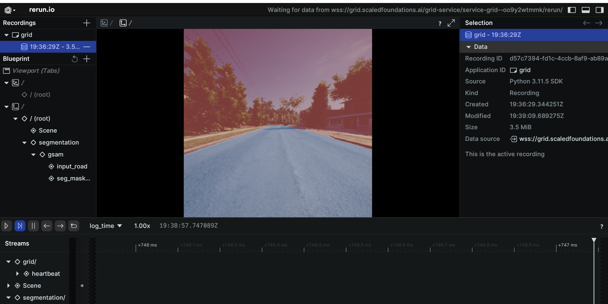Image resolution: width=608 pixels, height=304 pixels.
Task: Reset the Blueprint using the circular reset button
Action: click(x=74, y=59)
